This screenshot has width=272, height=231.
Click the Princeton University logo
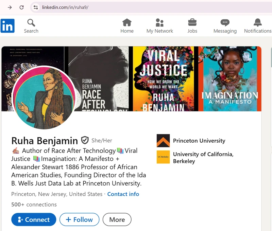(163, 141)
